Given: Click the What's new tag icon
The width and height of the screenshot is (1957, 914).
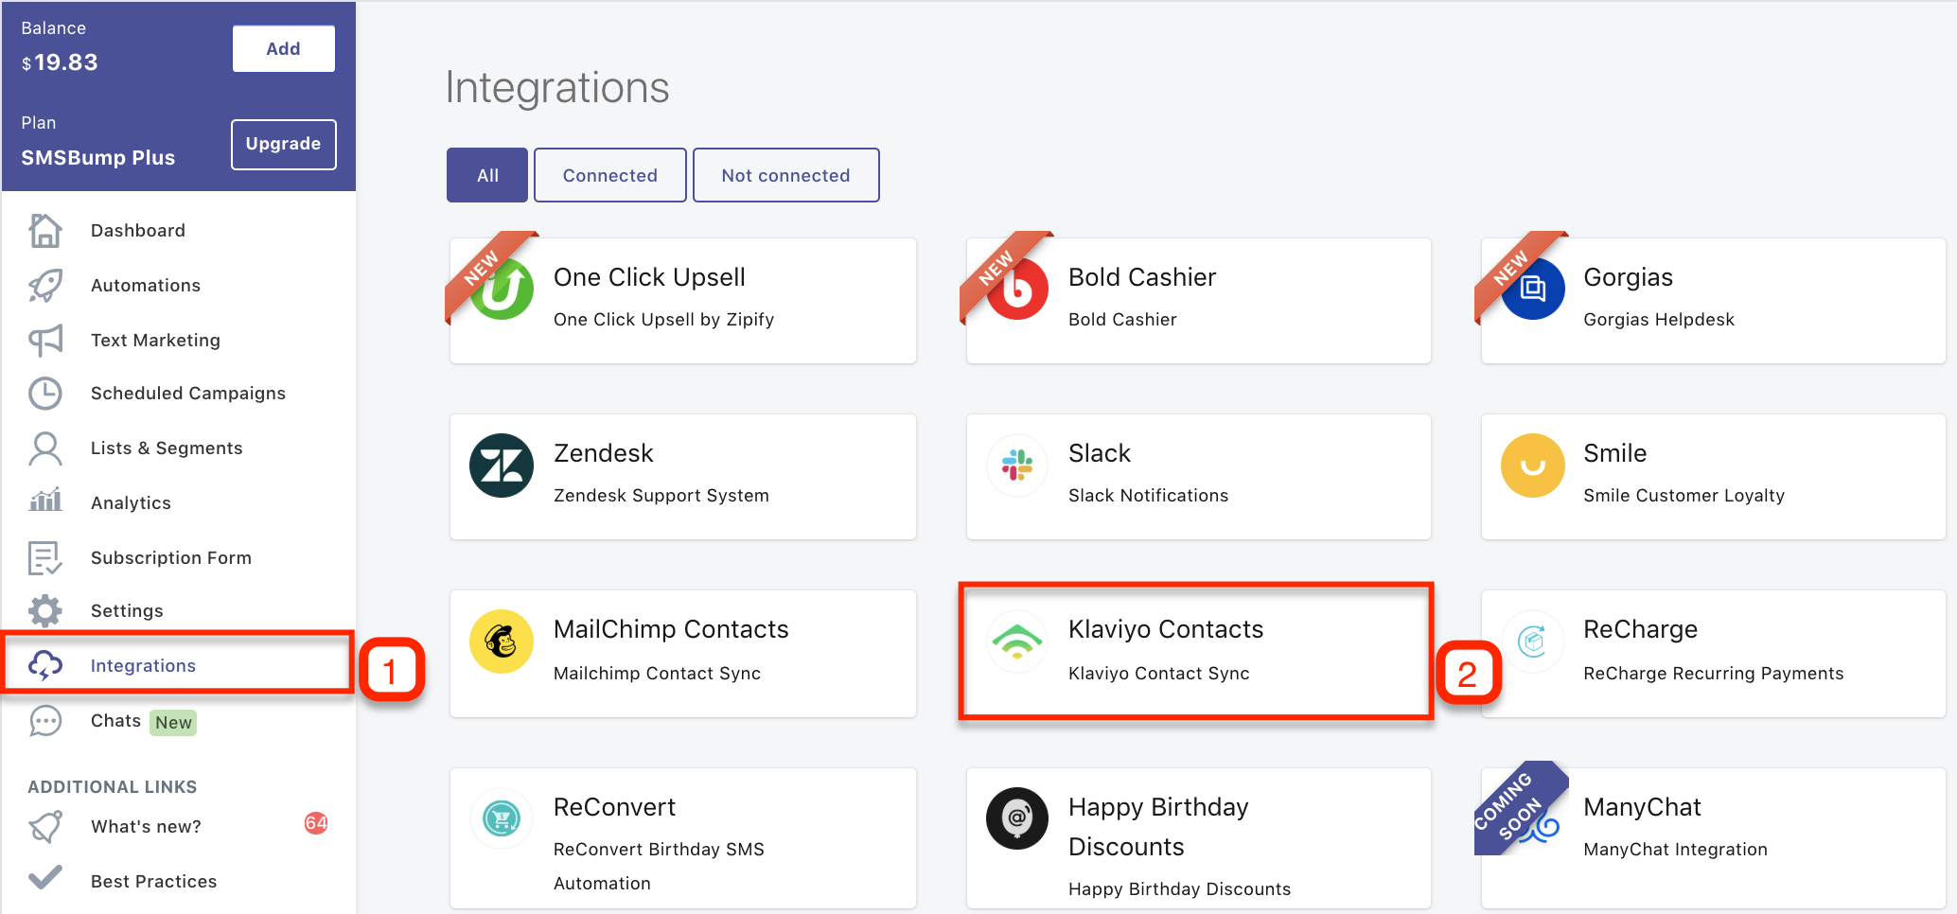Looking at the screenshot, I should [44, 826].
